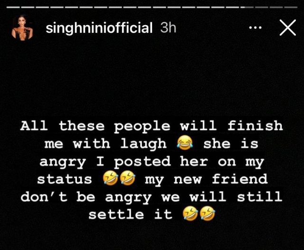This screenshot has width=304, height=250.
Task: Click first laughing emoji after "settle it"
Action: pyautogui.click(x=190, y=214)
